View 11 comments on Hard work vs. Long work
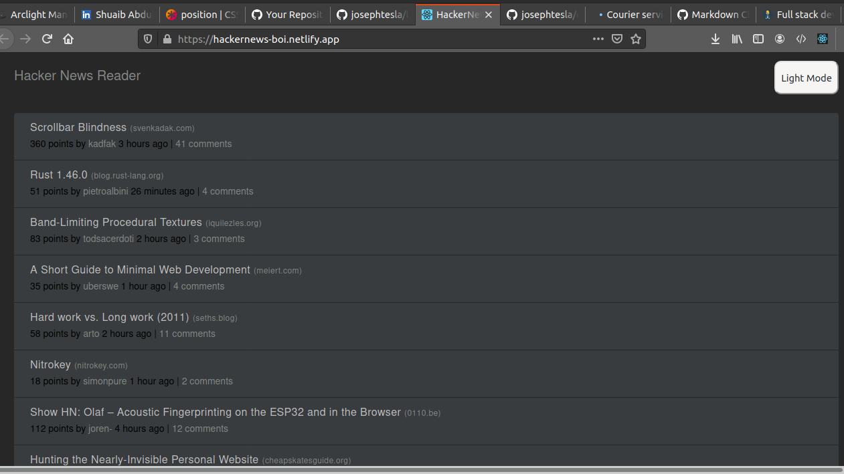The image size is (844, 474). coord(187,334)
